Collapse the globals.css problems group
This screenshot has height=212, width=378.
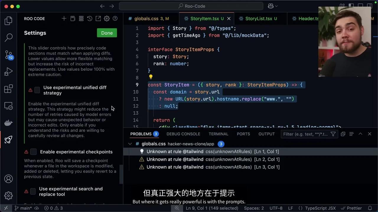tap(130, 144)
